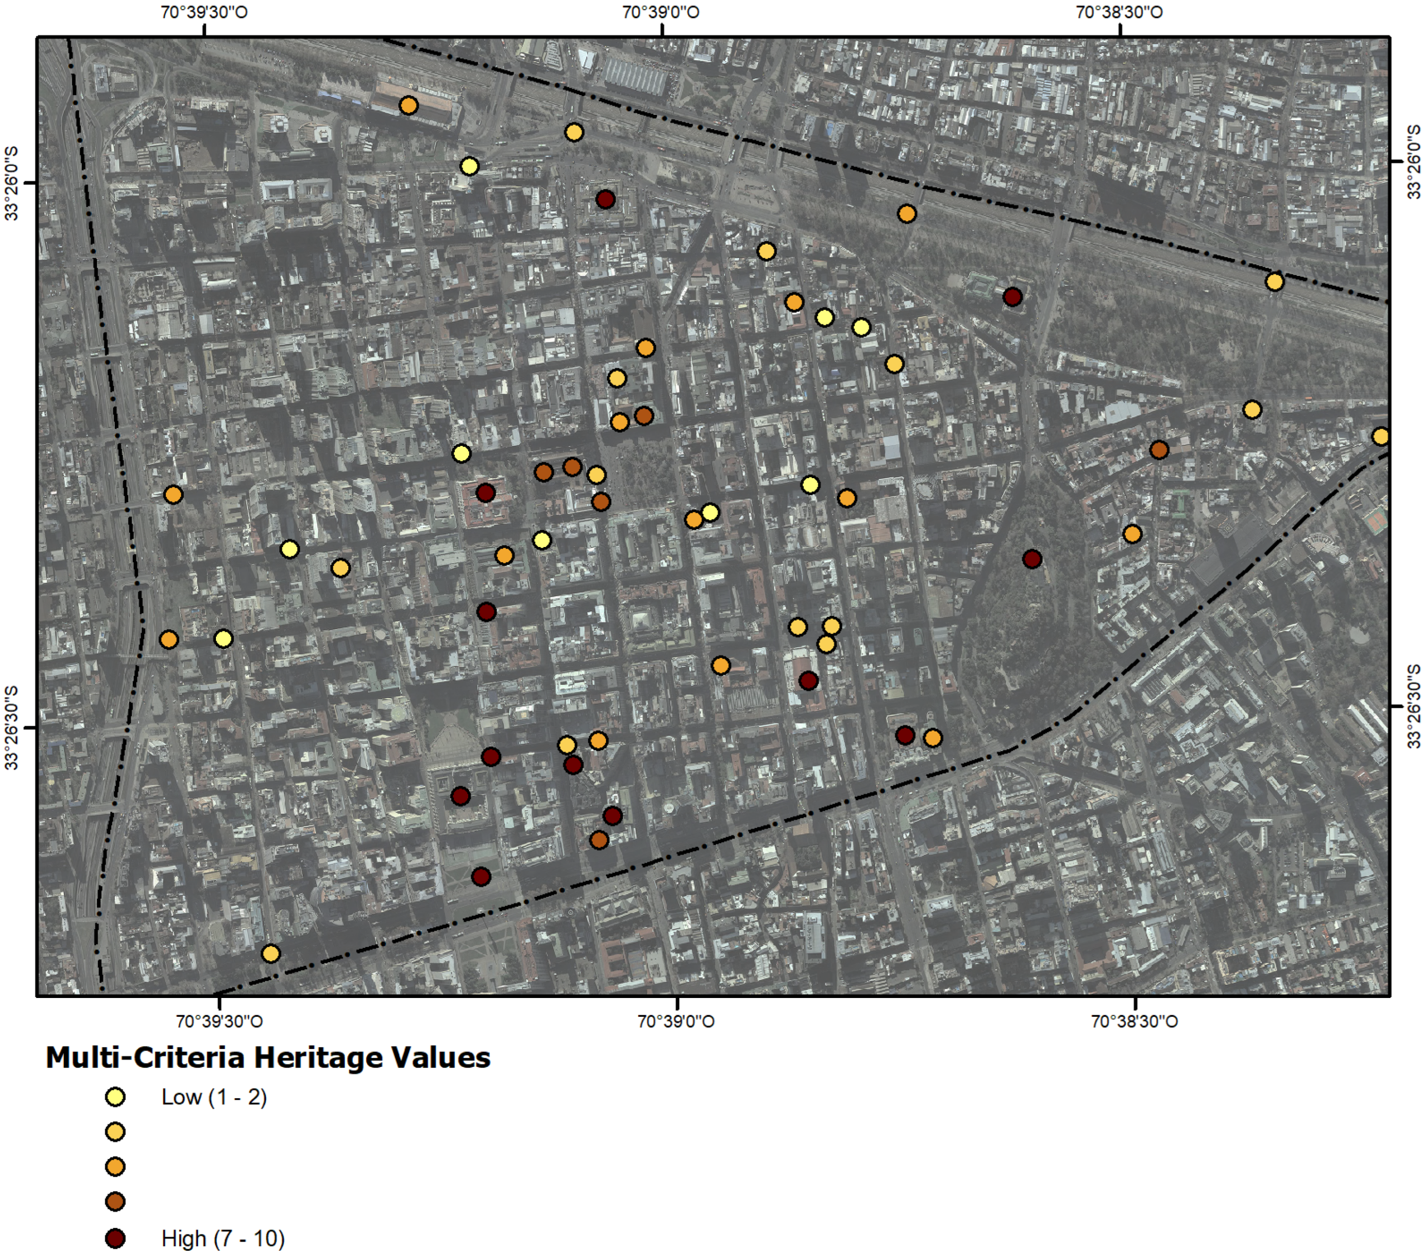Select the middle orange circle in the legend
The image size is (1428, 1260).
[115, 1167]
